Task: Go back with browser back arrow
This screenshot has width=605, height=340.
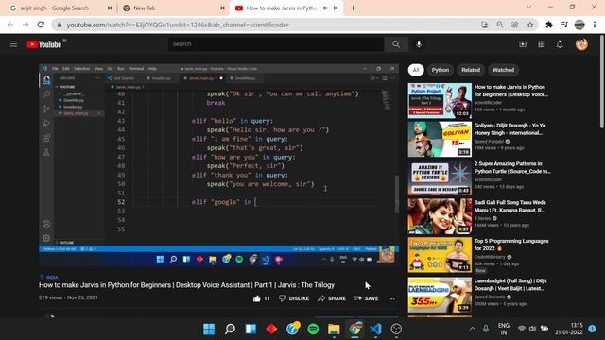Action: click(10, 25)
